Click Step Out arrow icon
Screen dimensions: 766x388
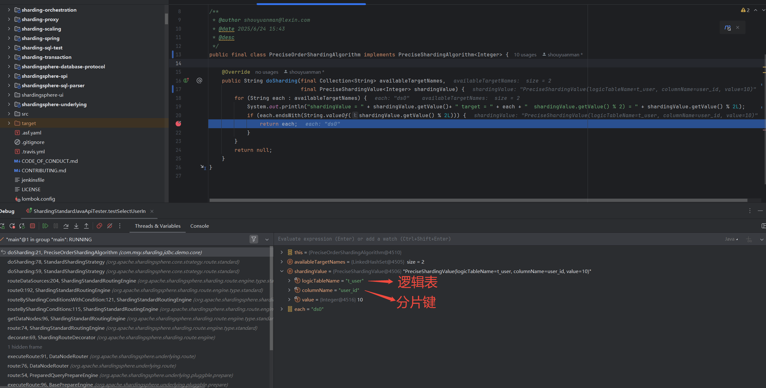tap(86, 226)
